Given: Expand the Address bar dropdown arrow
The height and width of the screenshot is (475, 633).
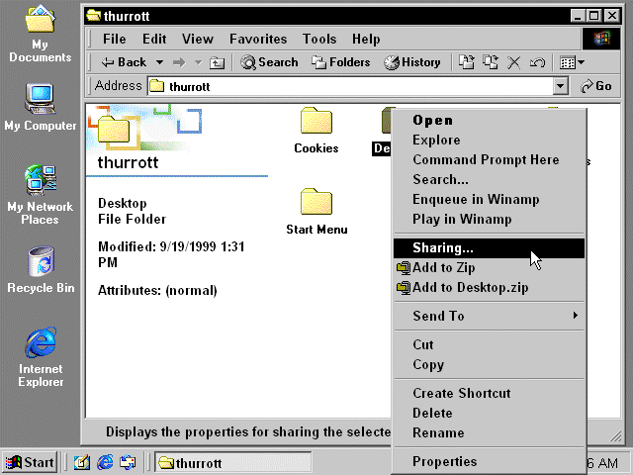Looking at the screenshot, I should point(561,86).
